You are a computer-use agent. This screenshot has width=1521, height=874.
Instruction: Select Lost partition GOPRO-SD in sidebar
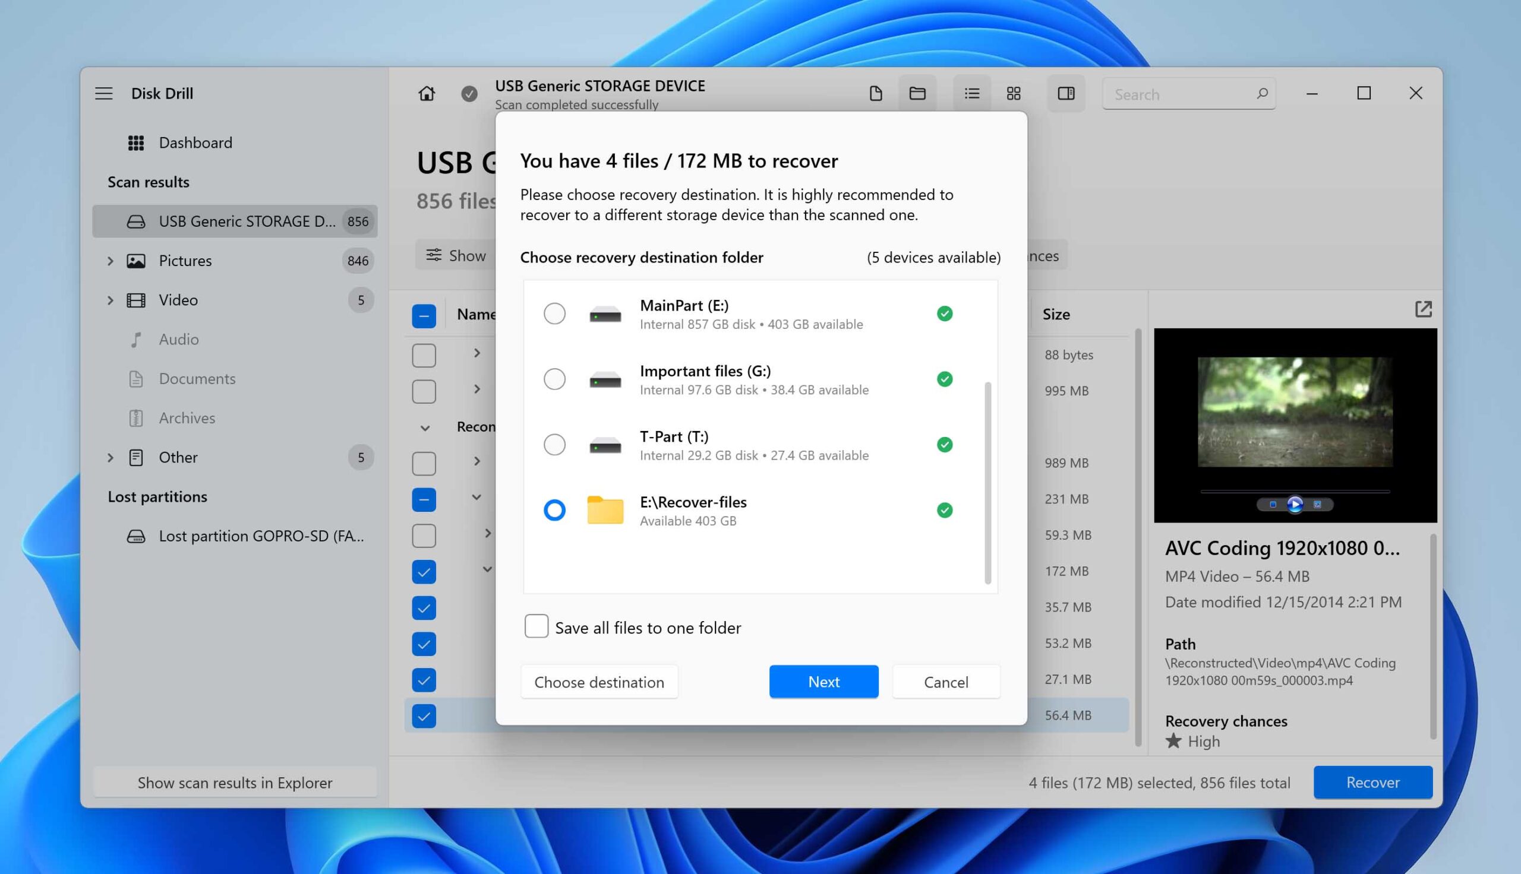click(x=235, y=536)
